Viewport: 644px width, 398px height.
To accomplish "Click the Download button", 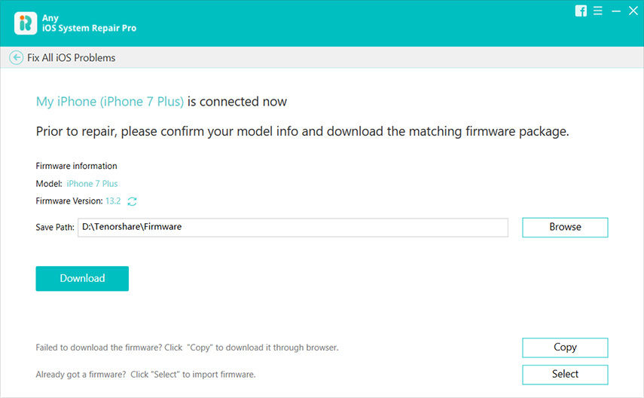I will [82, 278].
